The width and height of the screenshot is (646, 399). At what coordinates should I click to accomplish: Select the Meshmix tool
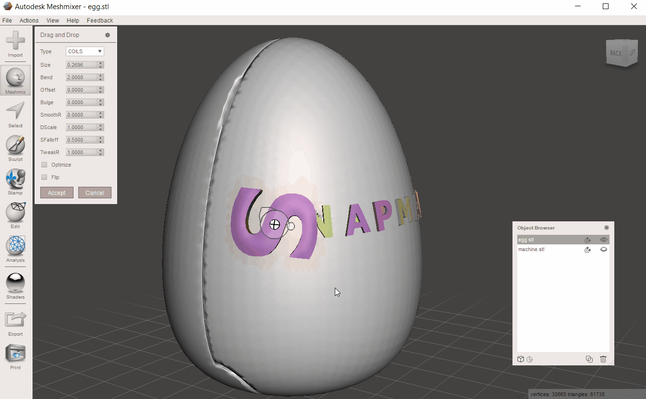coord(15,80)
